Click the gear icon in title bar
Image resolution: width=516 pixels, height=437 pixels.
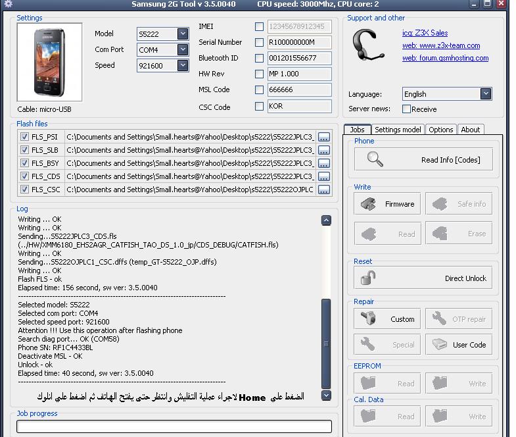click(9, 4)
